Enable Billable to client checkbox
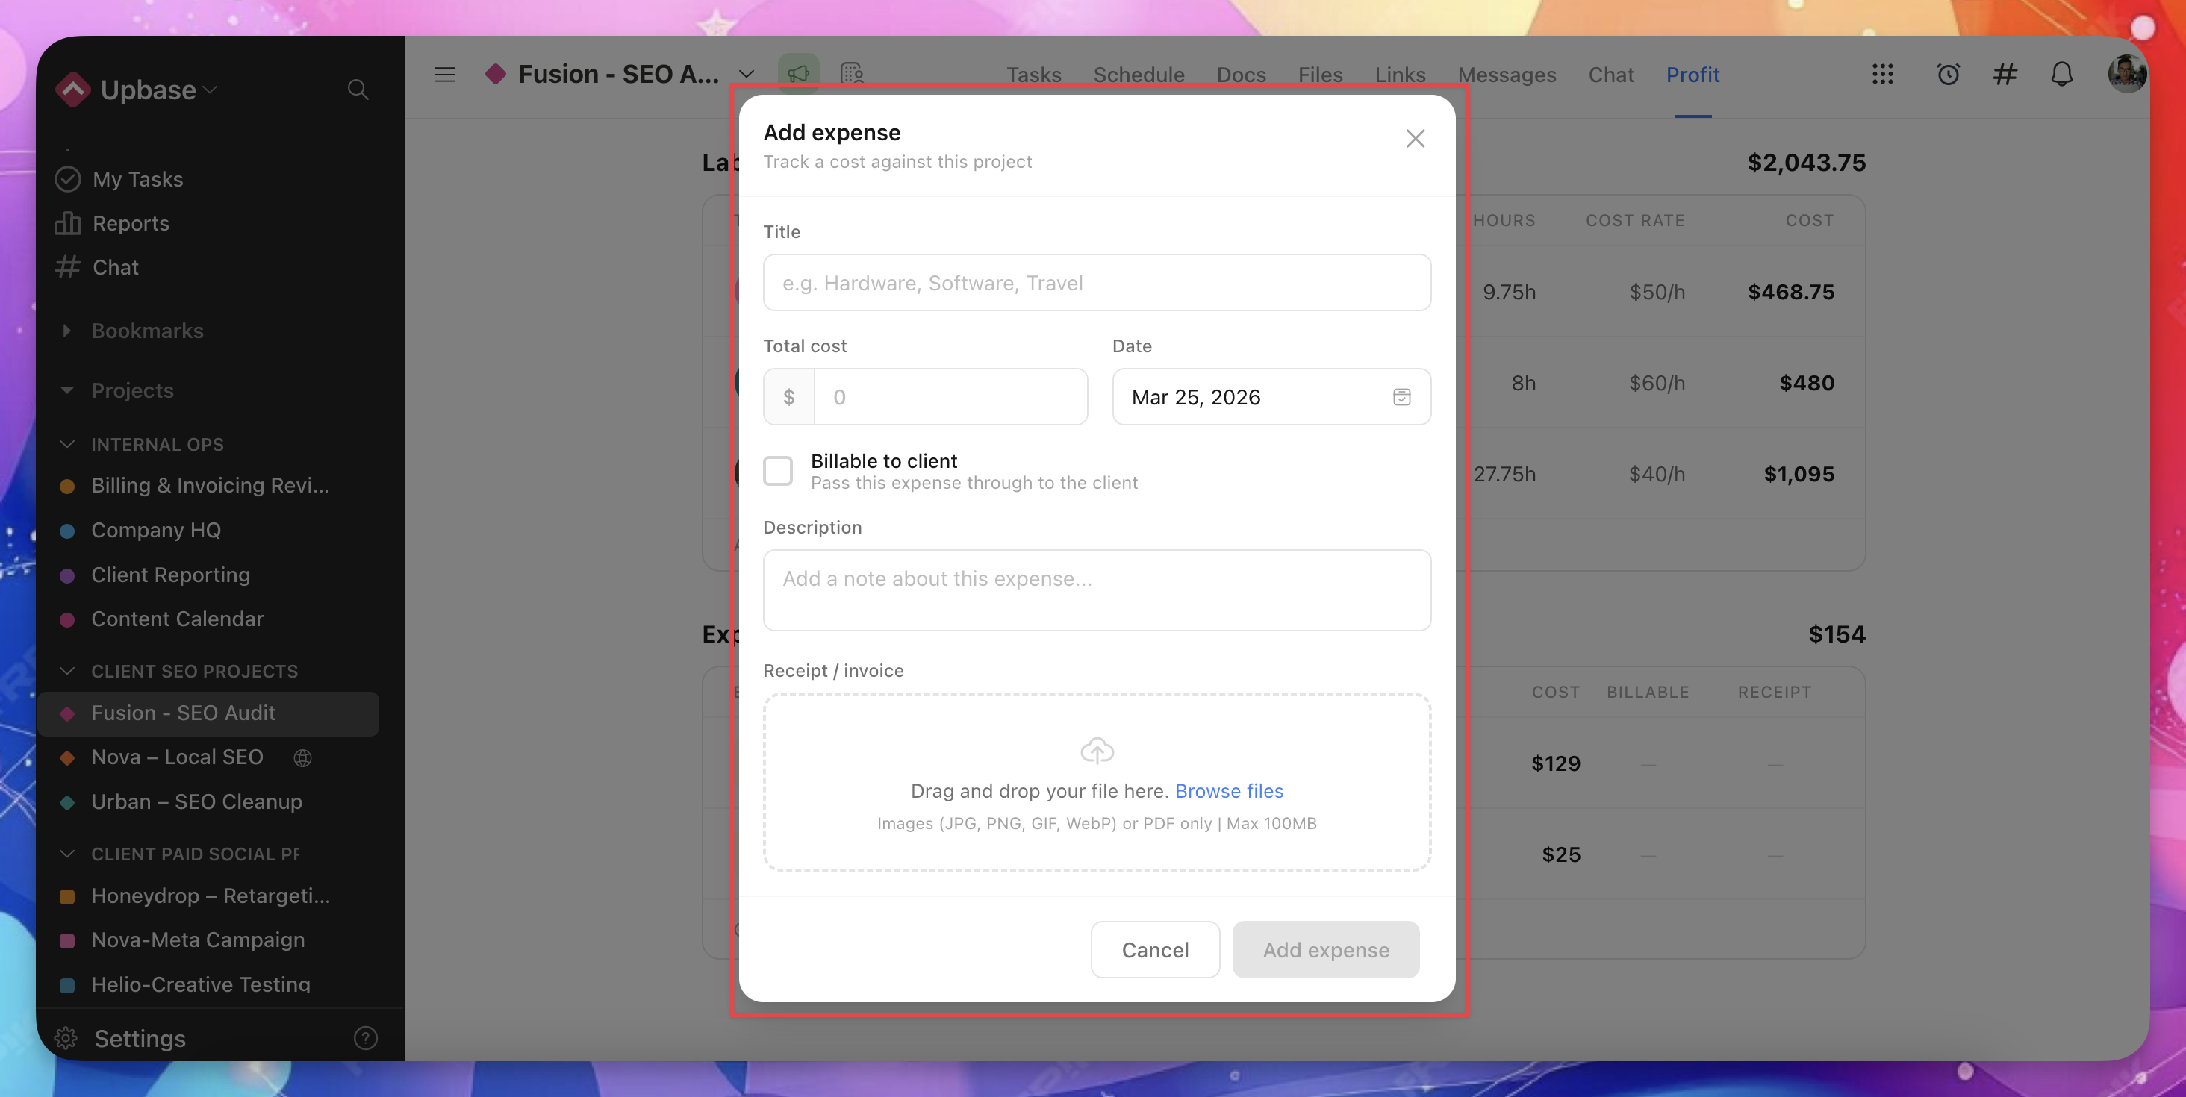This screenshot has height=1097, width=2186. pos(777,471)
